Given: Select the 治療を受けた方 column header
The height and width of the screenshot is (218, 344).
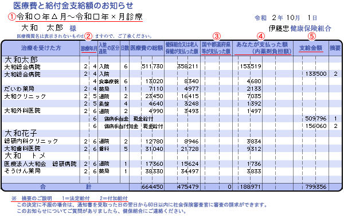Looking at the screenshot, I should 41,48.
